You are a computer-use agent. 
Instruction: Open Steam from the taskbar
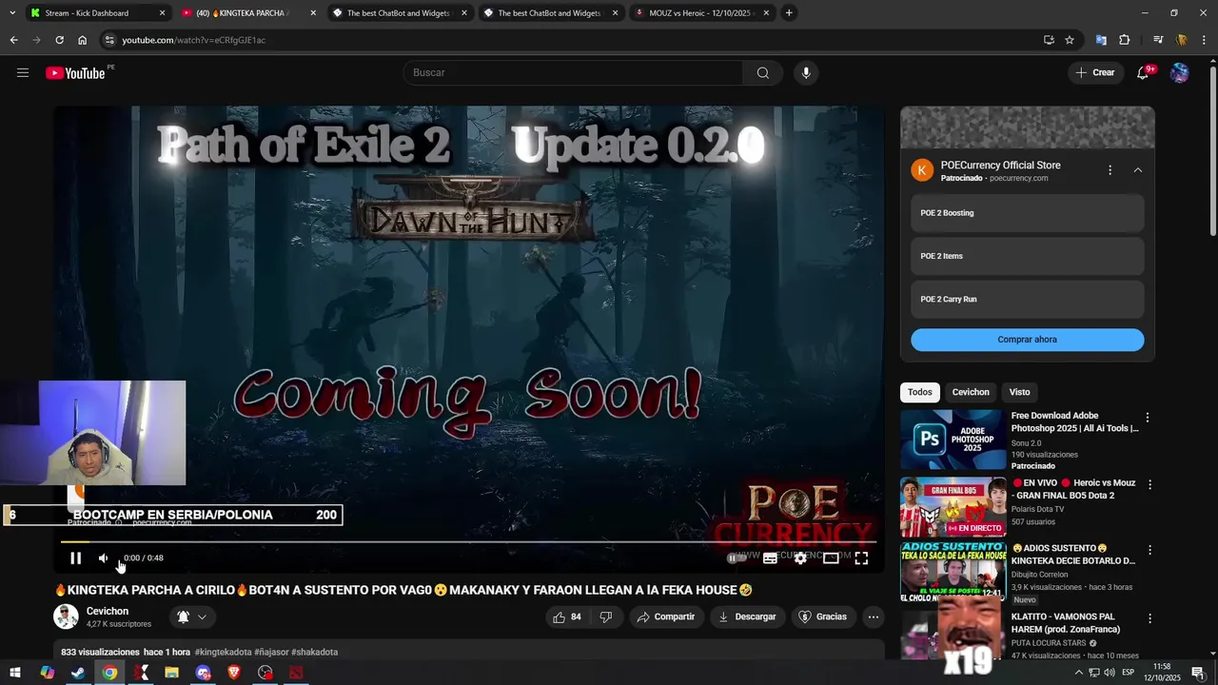[x=78, y=673]
